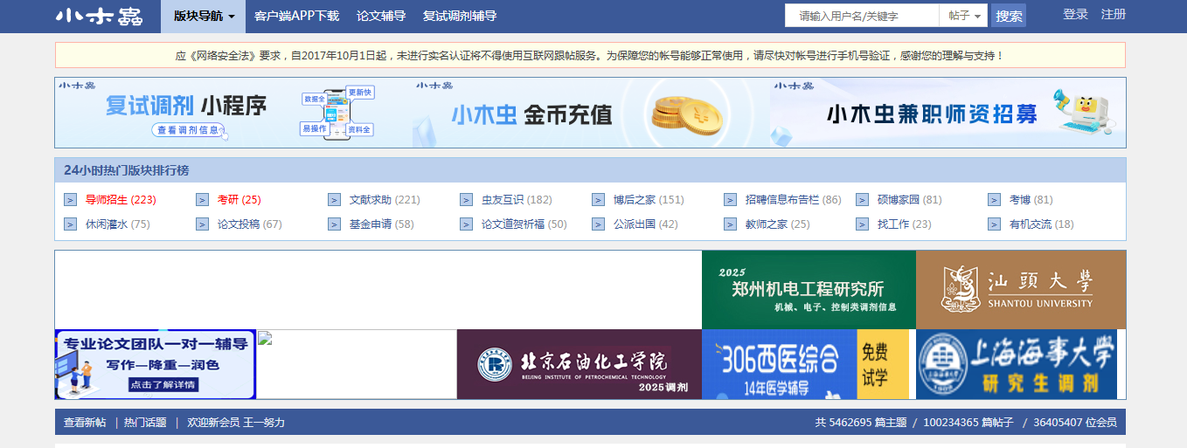This screenshot has width=1187, height=448.
Task: Open the 教师之家 (25) board
Action: 778,224
